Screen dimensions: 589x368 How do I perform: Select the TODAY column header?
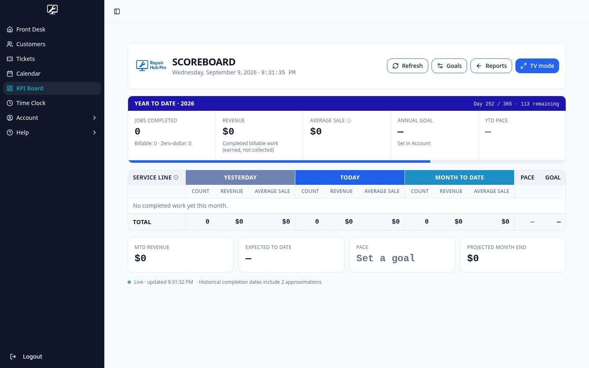coord(350,177)
